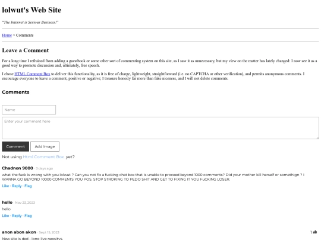
Task: Flag the comment by hello
Action: click(28, 216)
